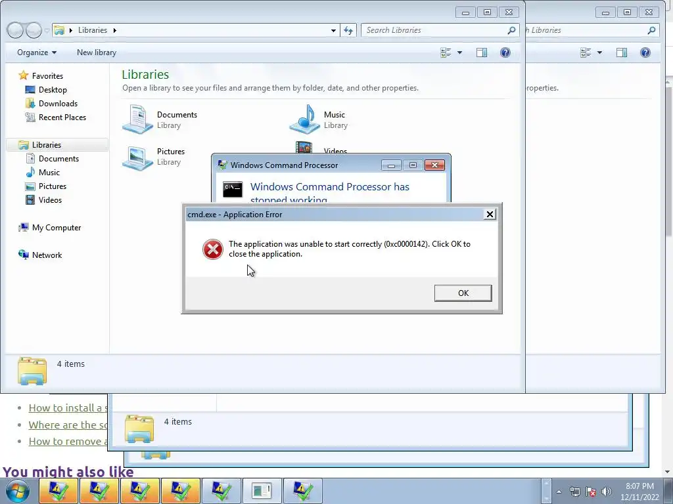Open Help in the front Explorer window

[505, 52]
